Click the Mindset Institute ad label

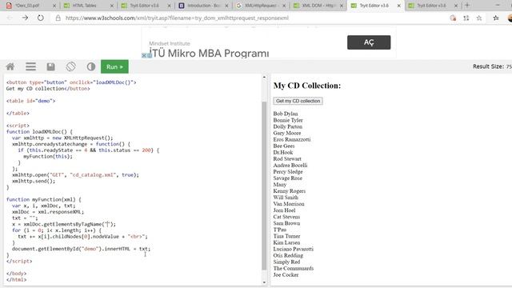coord(170,43)
